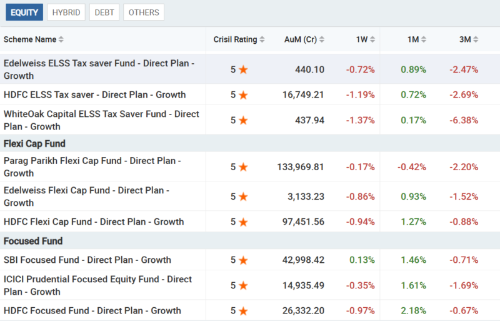This screenshot has height=321, width=500.
Task: Open HDFC Flexi Cap Fund scheme
Action: point(94,222)
